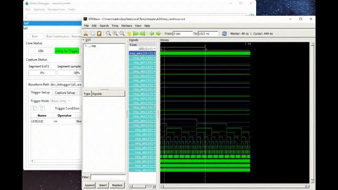Click the rising edge trigger icon in Debugger
Image resolution: width=338 pixels, height=190 pixels.
(x=34, y=108)
